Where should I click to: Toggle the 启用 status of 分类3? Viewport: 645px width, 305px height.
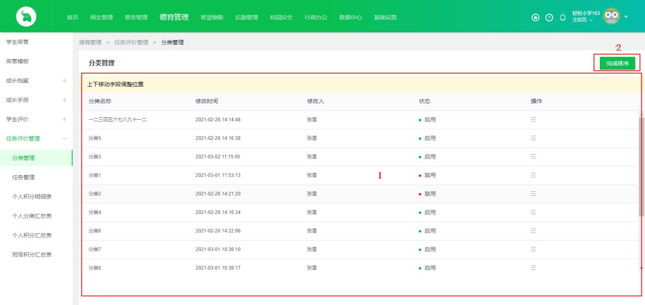click(x=430, y=156)
